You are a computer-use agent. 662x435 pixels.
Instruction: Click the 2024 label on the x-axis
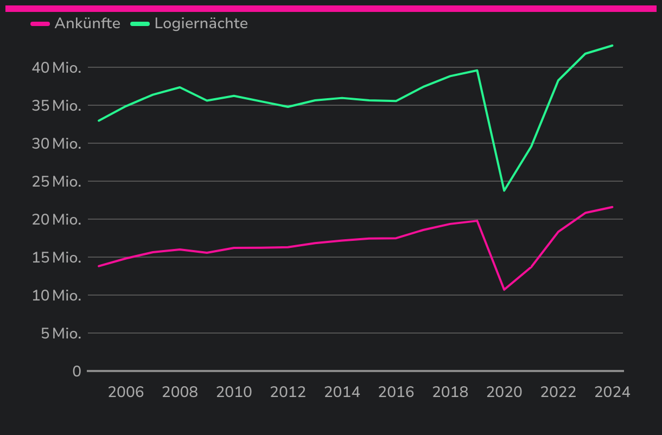[x=612, y=392]
